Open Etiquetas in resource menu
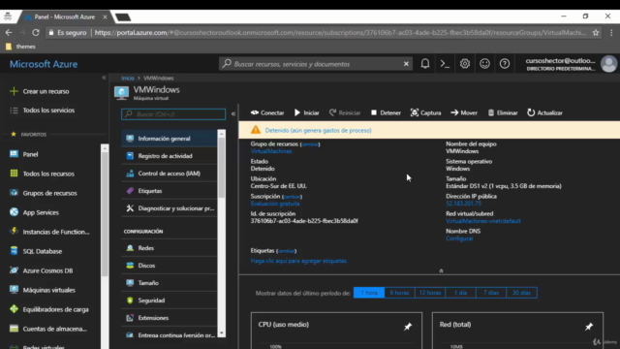Screen dimensions: 620x349 170,191
